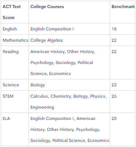The width and height of the screenshot is (136, 147).
Task: Click the American History, Other History text
Action: coord(63,52)
